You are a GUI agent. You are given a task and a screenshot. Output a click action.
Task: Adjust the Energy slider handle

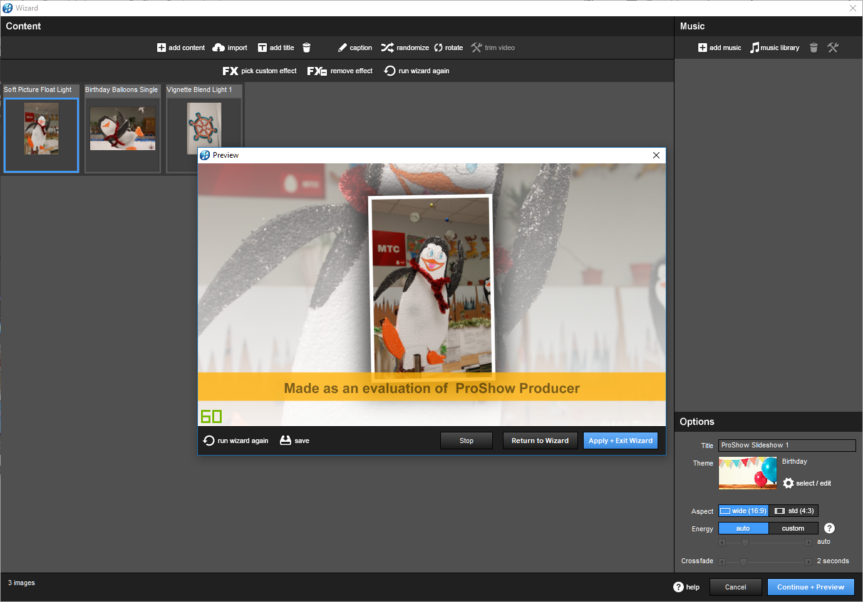745,543
